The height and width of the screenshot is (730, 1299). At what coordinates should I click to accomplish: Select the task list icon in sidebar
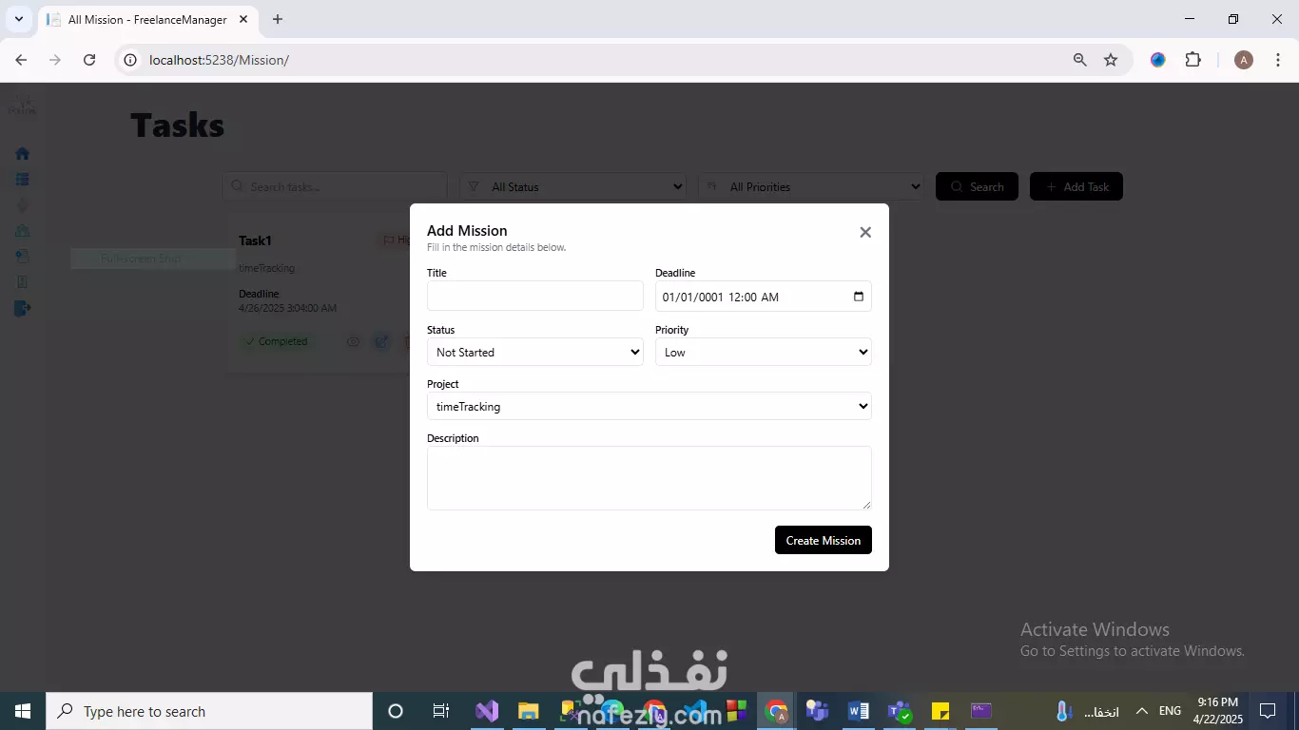click(x=22, y=179)
